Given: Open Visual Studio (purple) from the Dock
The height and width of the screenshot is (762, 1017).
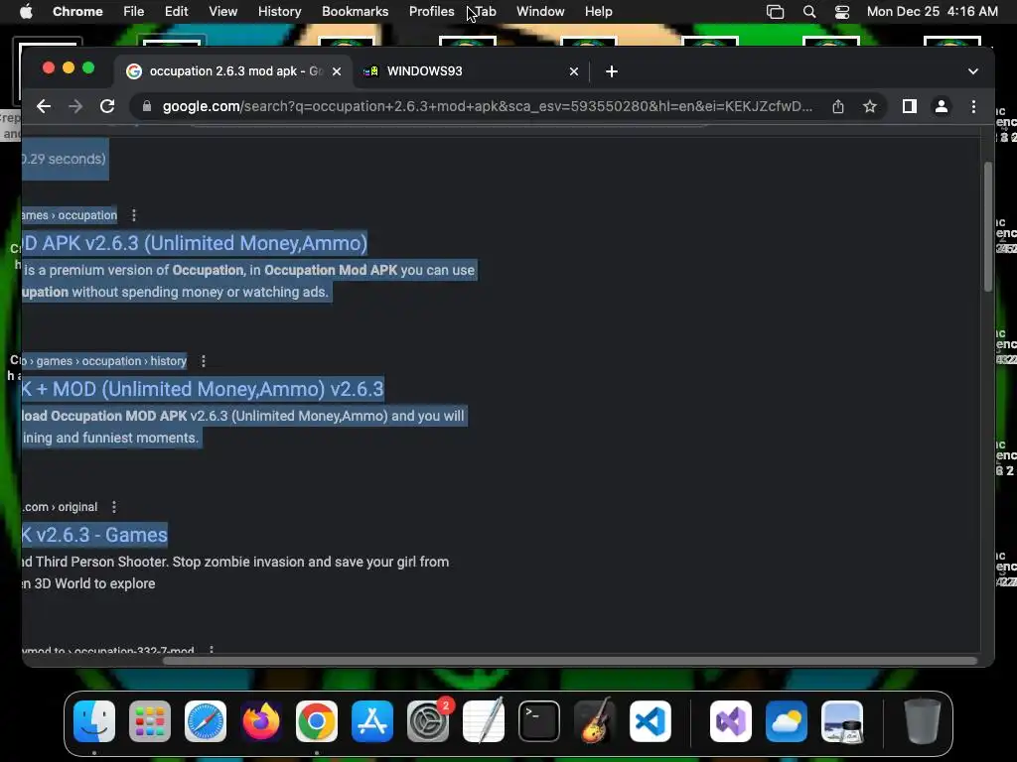Looking at the screenshot, I should pos(731,721).
